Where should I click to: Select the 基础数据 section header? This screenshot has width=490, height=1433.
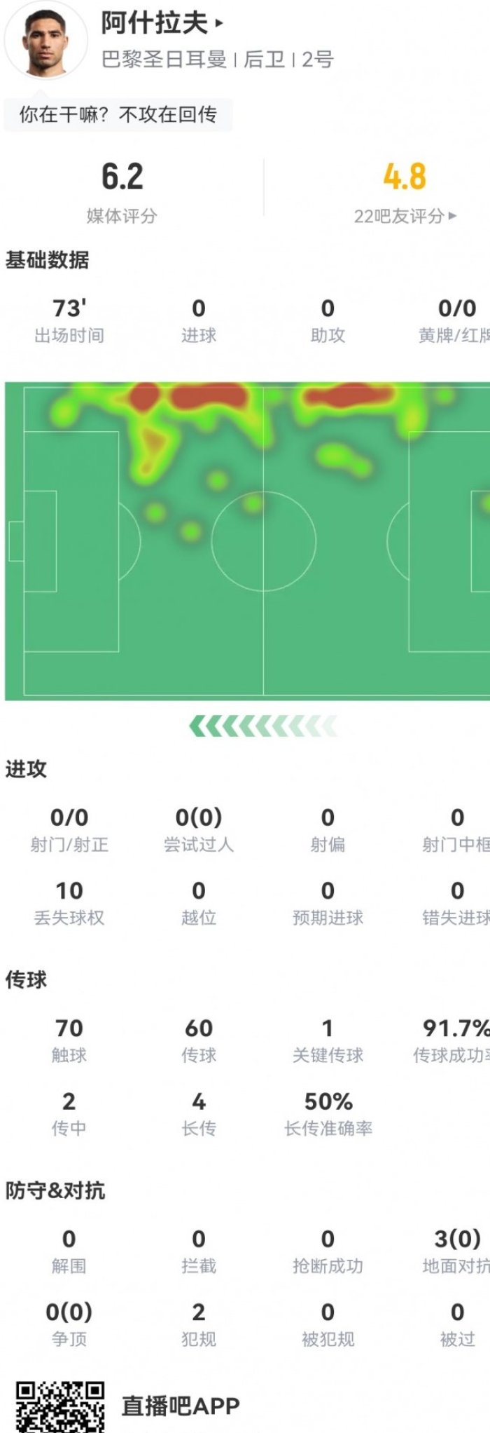47,260
